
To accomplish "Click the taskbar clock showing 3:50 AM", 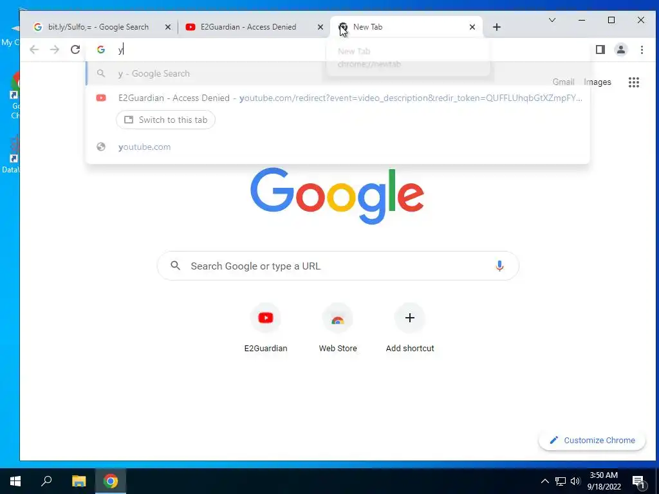I will (604, 481).
